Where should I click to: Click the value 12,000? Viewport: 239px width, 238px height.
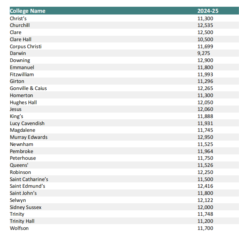pyautogui.click(x=205, y=207)
